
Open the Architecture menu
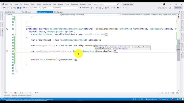point(47,4)
